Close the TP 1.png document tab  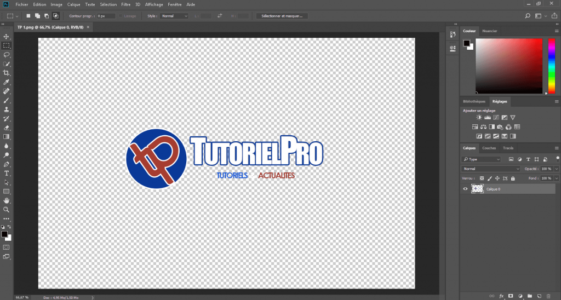click(x=88, y=27)
